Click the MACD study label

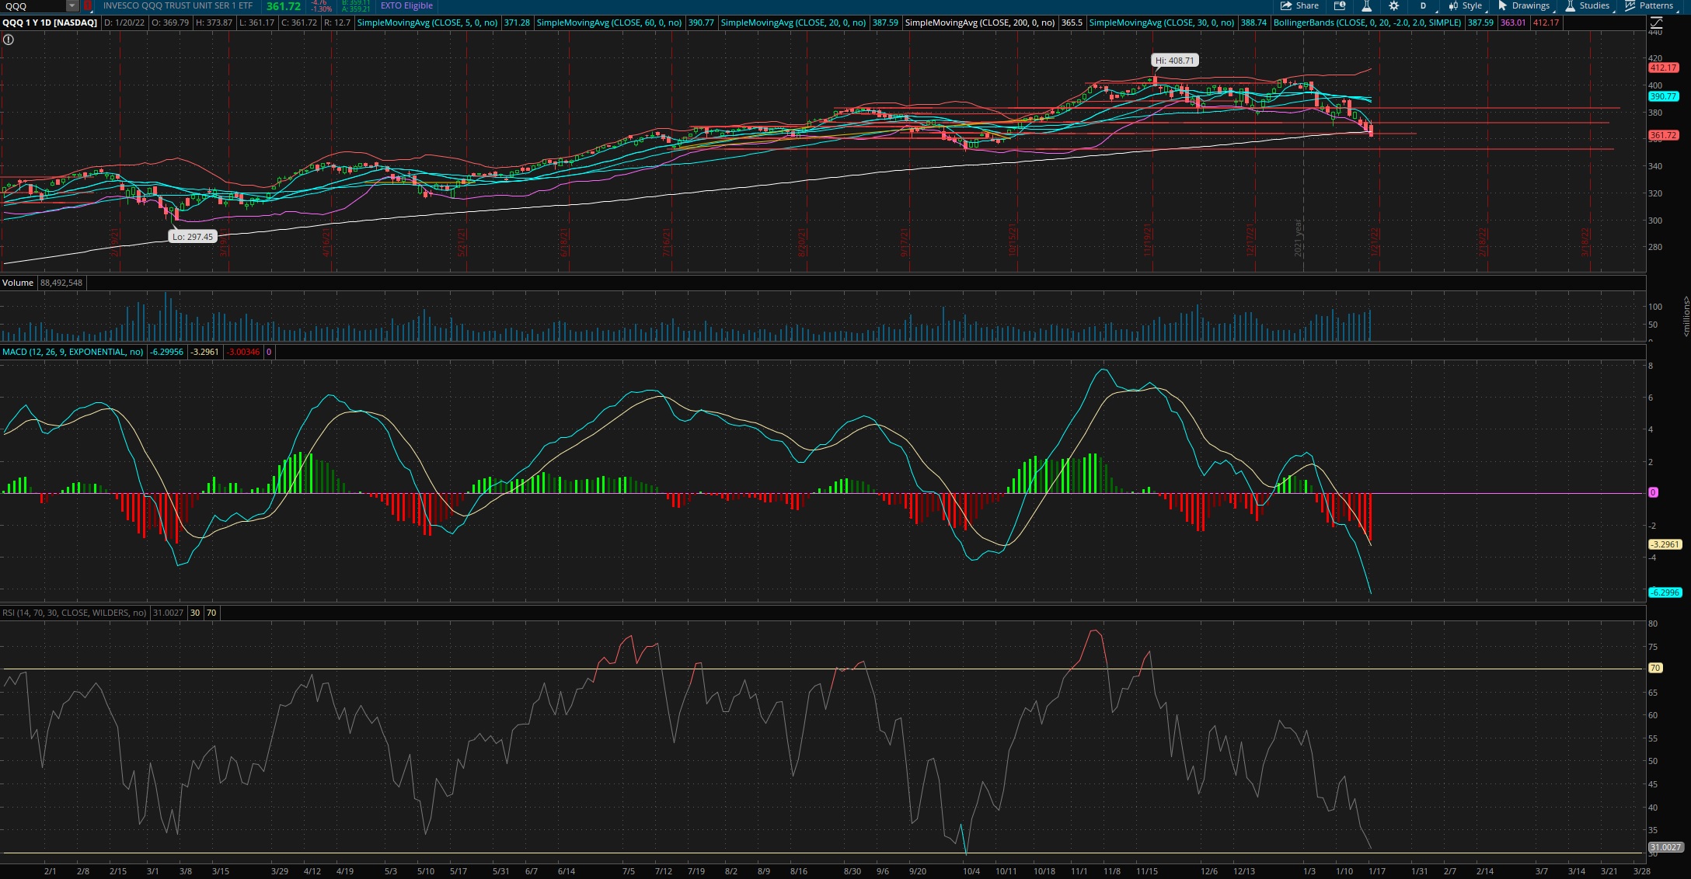point(72,352)
